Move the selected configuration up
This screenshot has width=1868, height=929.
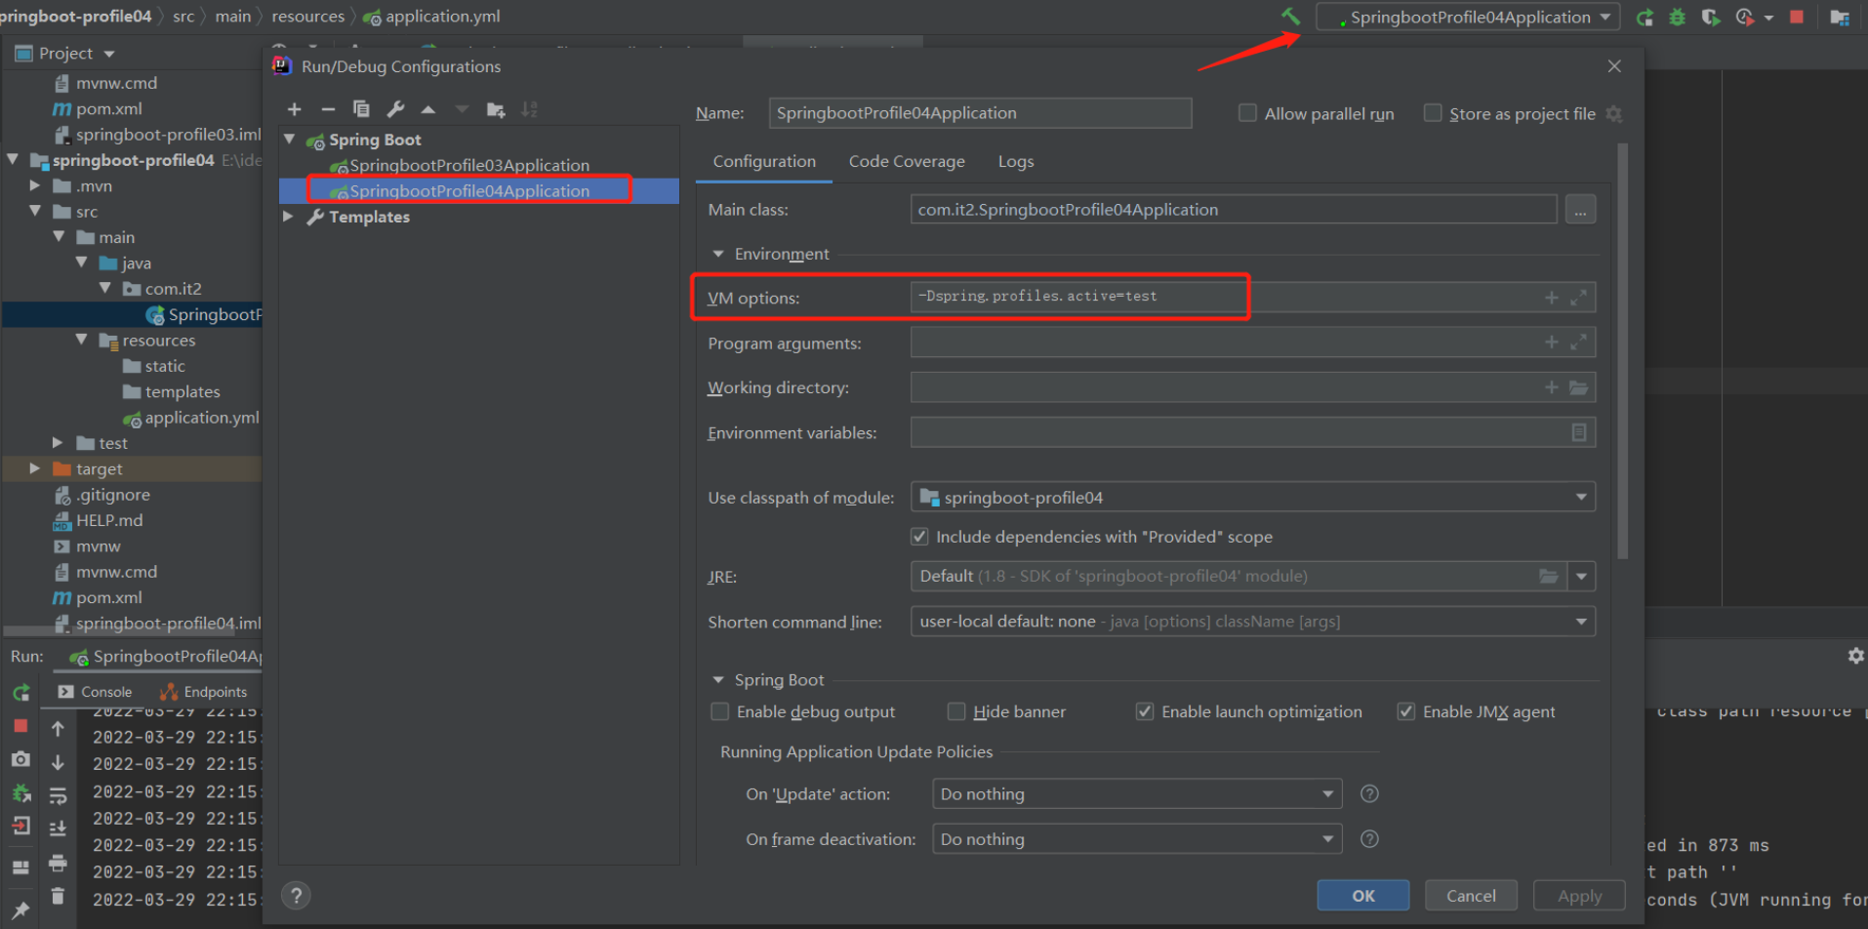(428, 109)
